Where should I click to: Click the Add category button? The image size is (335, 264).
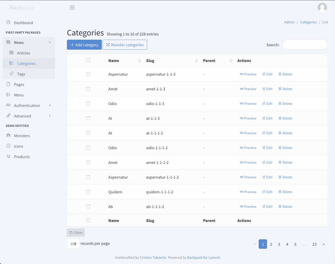pos(84,45)
